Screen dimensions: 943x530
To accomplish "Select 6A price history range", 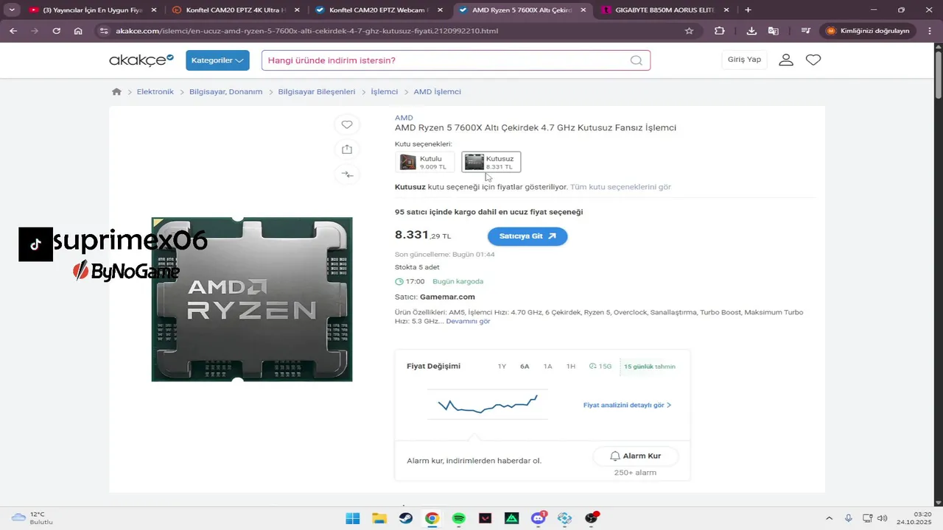I will pyautogui.click(x=525, y=366).
